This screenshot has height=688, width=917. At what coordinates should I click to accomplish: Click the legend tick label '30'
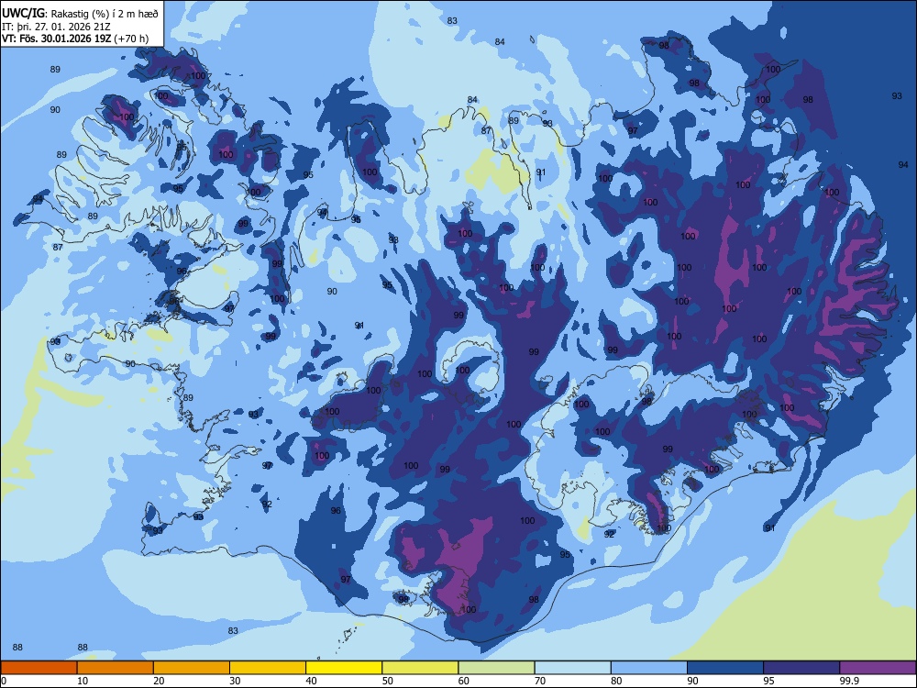point(235,681)
